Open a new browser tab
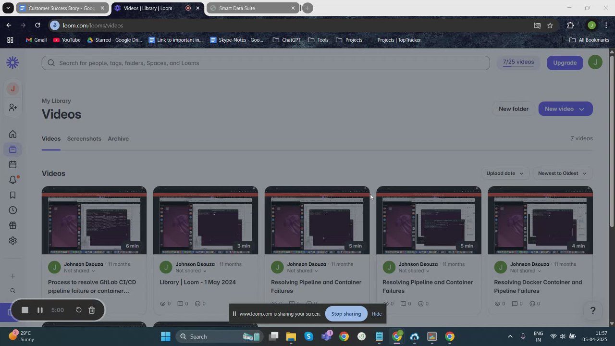The width and height of the screenshot is (615, 346). [308, 8]
